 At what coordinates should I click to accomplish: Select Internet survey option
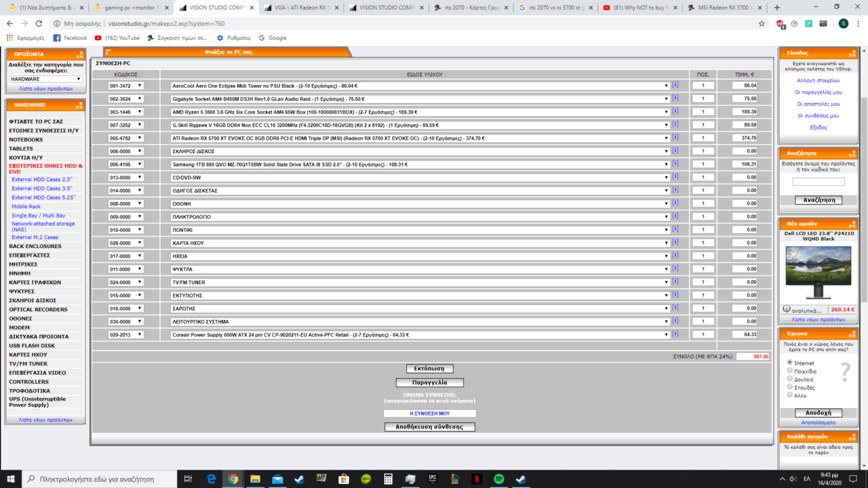[790, 363]
